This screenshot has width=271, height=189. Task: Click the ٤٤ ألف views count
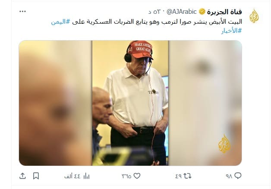(x=72, y=176)
